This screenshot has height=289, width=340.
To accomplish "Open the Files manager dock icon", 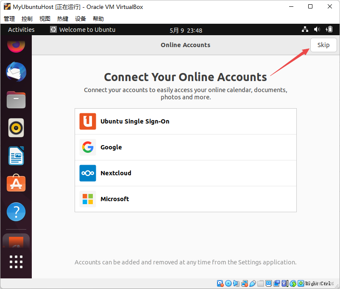I will click(x=16, y=100).
